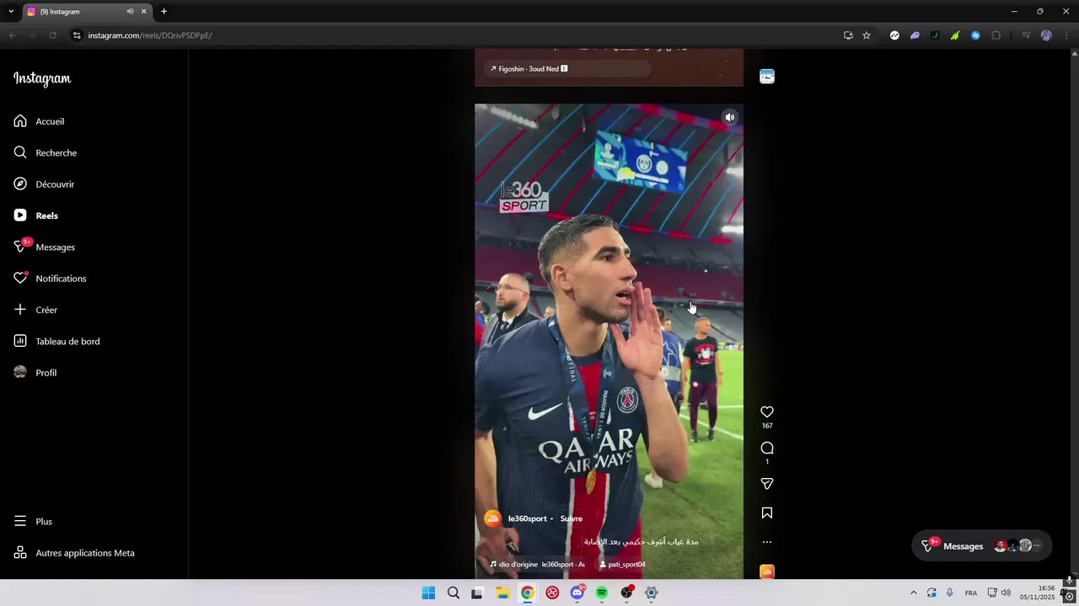Open the tagged user pati_sport04
The height and width of the screenshot is (606, 1079).
click(622, 565)
